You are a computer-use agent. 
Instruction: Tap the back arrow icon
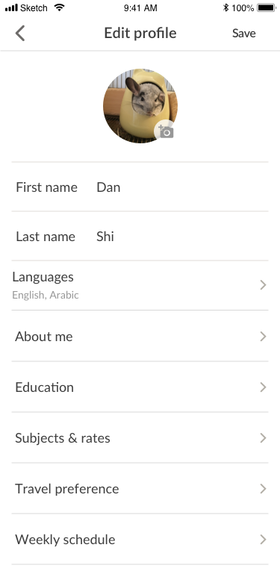pos(20,34)
